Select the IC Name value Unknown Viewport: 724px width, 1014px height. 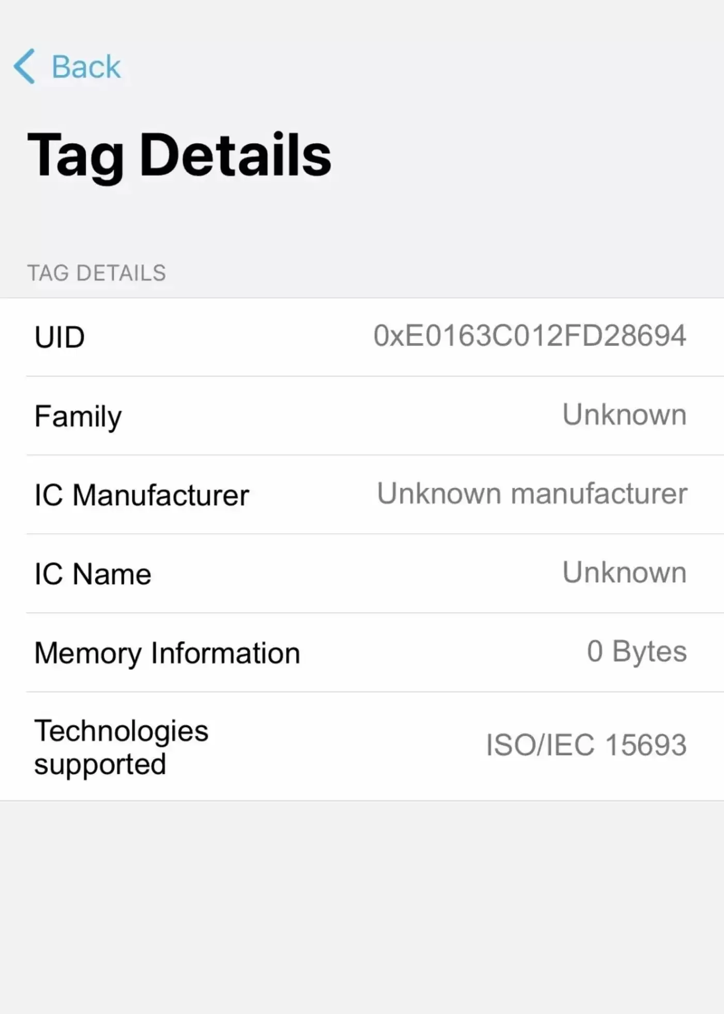tap(624, 572)
